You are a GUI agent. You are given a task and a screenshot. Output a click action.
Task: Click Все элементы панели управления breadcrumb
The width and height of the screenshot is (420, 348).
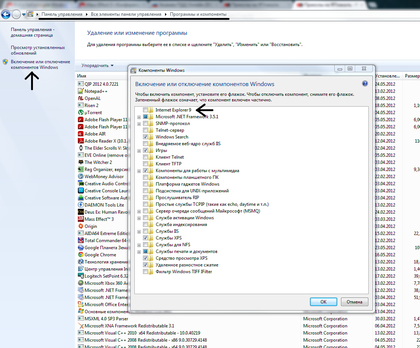(126, 14)
